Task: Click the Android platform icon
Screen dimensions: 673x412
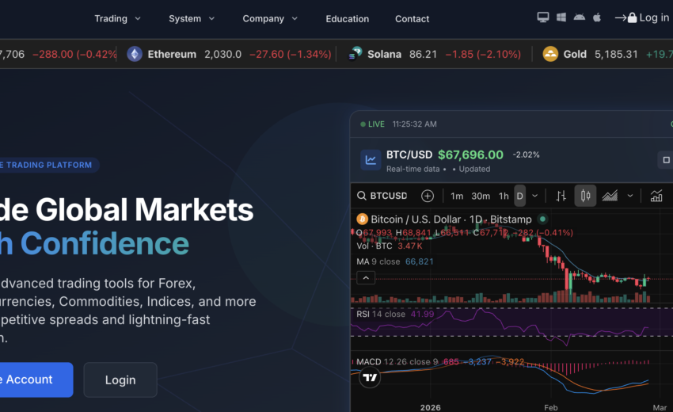Action: pyautogui.click(x=579, y=17)
